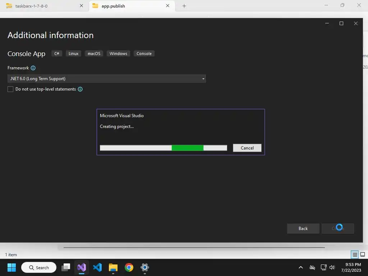Viewport: 368px width, 276px height.
Task: Select the Windows tag
Action: pyautogui.click(x=118, y=54)
